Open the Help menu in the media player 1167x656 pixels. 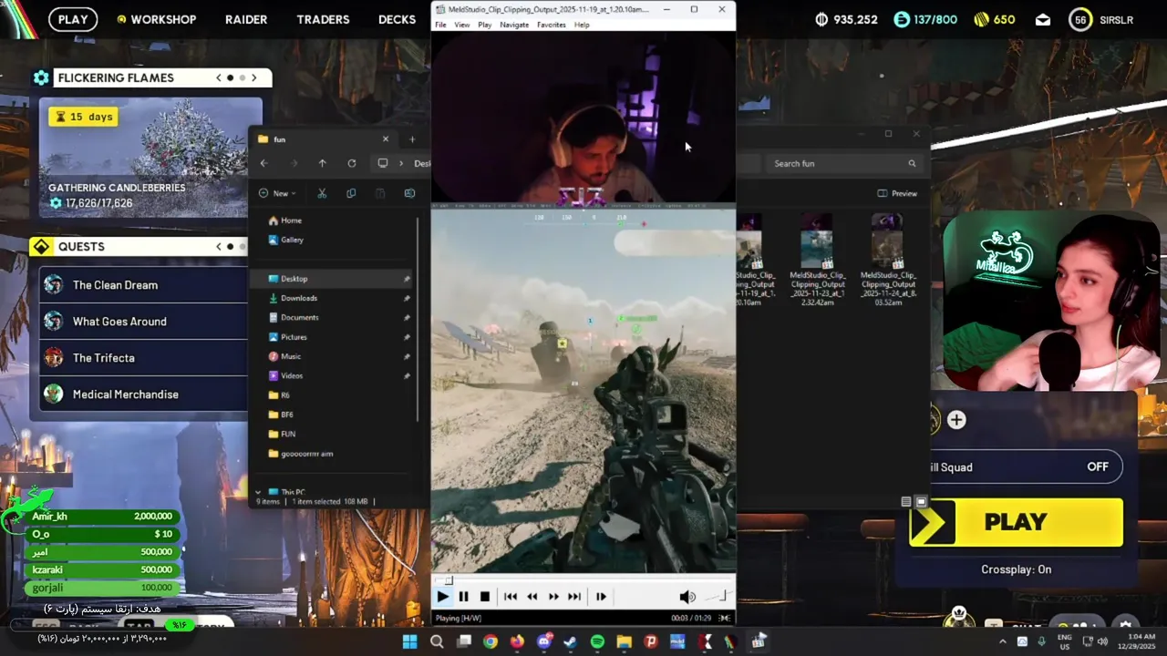582,25
